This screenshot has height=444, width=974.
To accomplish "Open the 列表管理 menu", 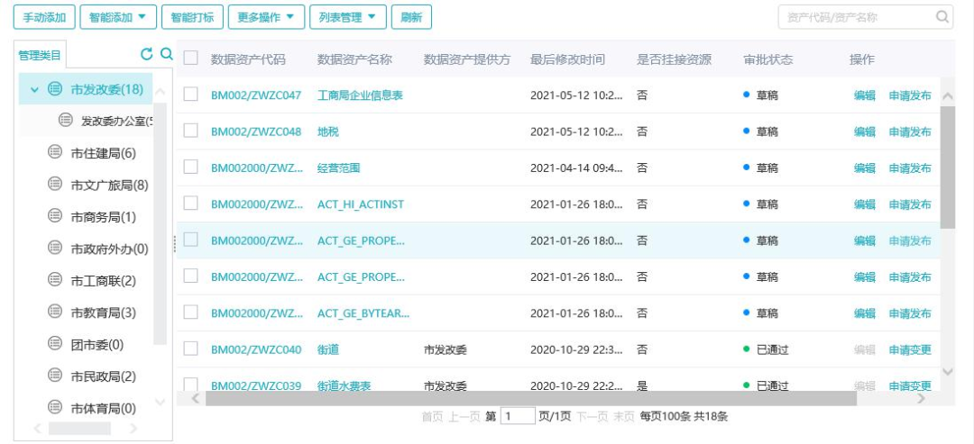I will pos(347,17).
